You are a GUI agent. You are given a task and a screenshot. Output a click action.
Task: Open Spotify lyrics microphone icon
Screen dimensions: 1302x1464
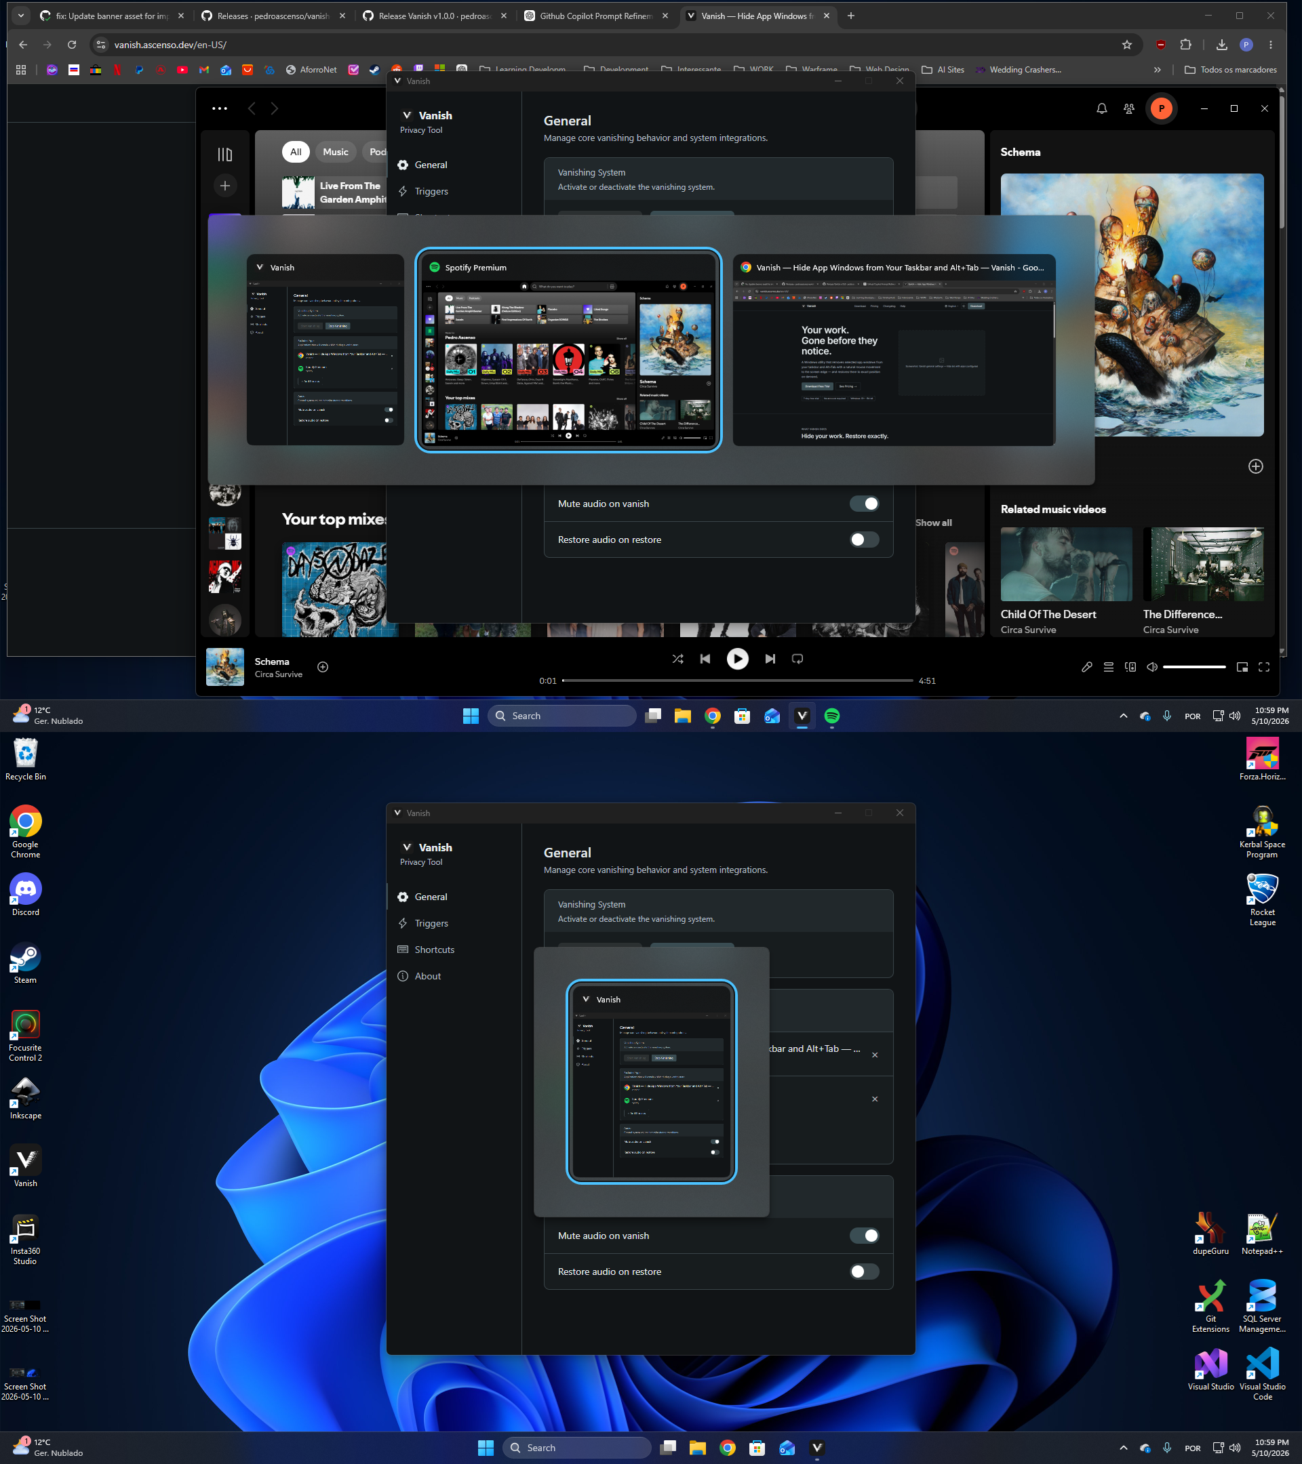(1086, 667)
